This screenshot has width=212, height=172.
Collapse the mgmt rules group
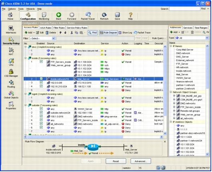click(26, 94)
